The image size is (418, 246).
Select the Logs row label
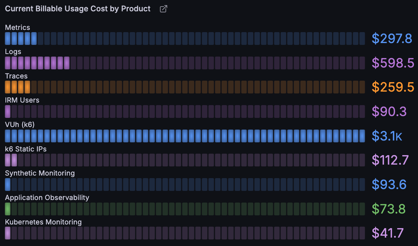tap(13, 51)
